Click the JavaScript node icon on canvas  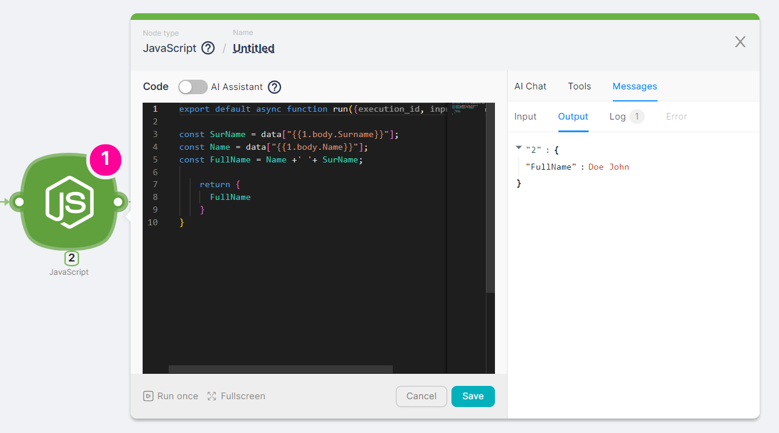pyautogui.click(x=69, y=202)
